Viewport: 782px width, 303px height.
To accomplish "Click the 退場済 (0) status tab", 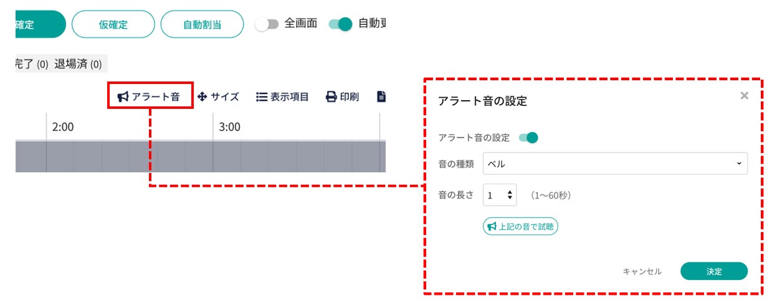I will [78, 64].
